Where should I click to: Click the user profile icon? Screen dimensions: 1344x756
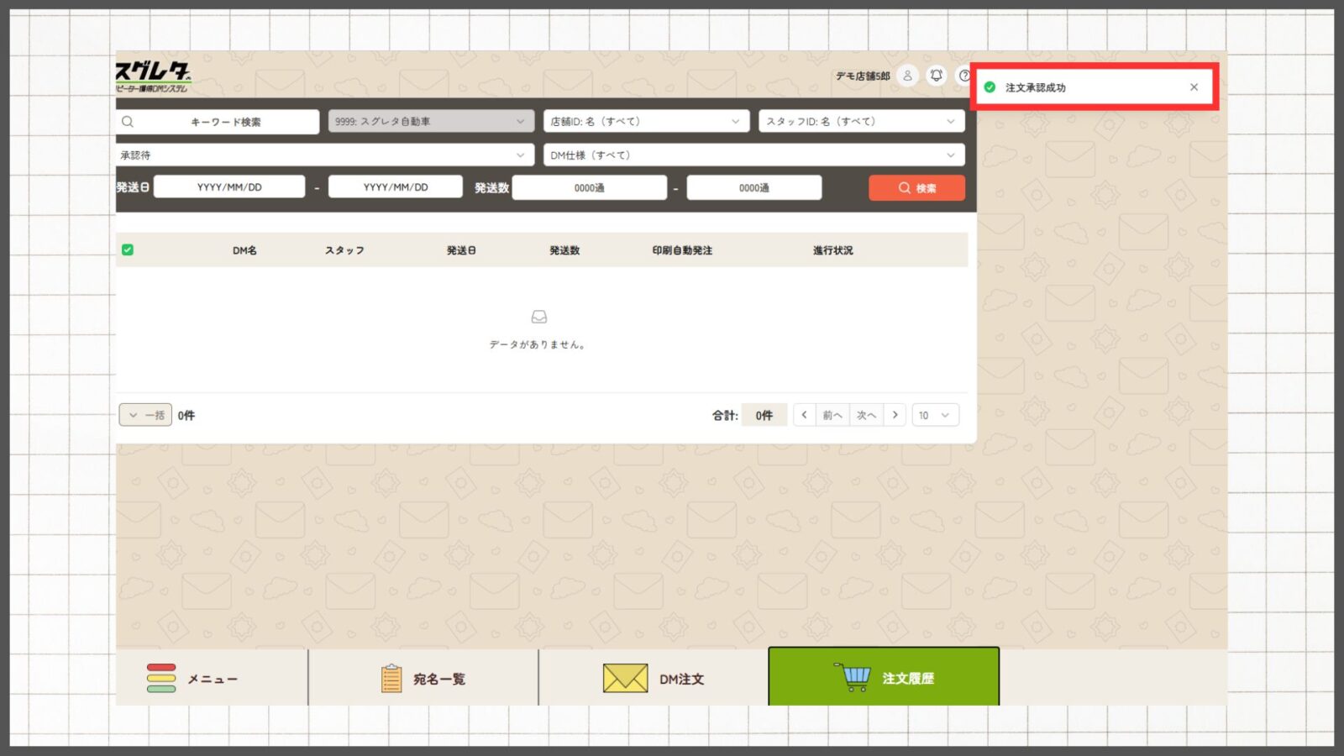907,76
